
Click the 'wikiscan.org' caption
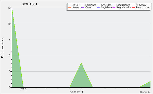tap(76, 92)
